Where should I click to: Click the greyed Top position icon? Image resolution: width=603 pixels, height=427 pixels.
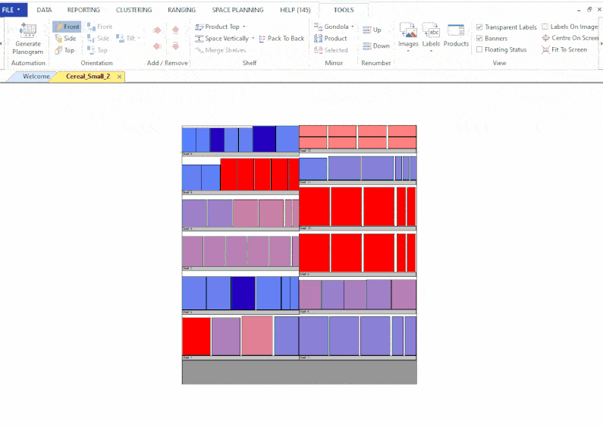(91, 50)
